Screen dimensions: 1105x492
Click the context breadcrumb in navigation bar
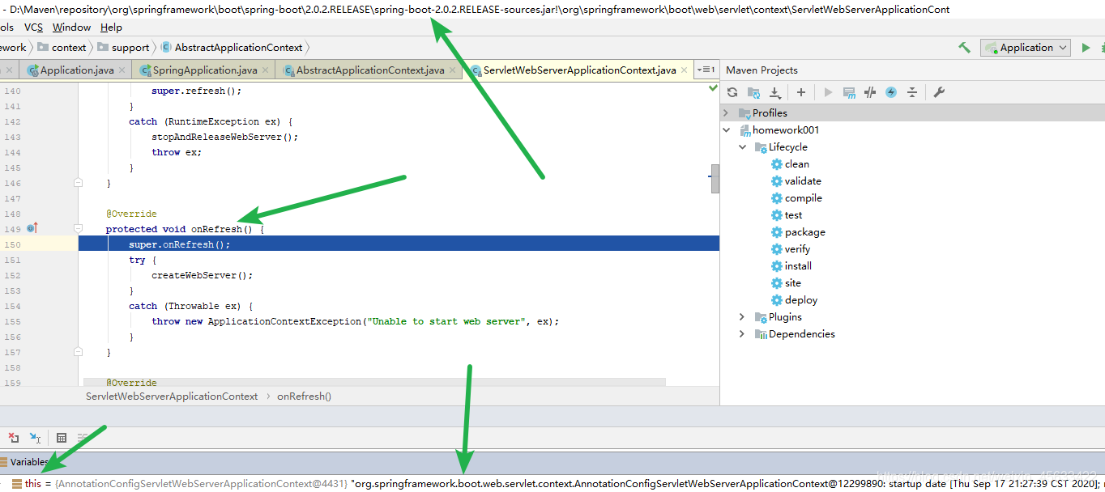[62, 48]
